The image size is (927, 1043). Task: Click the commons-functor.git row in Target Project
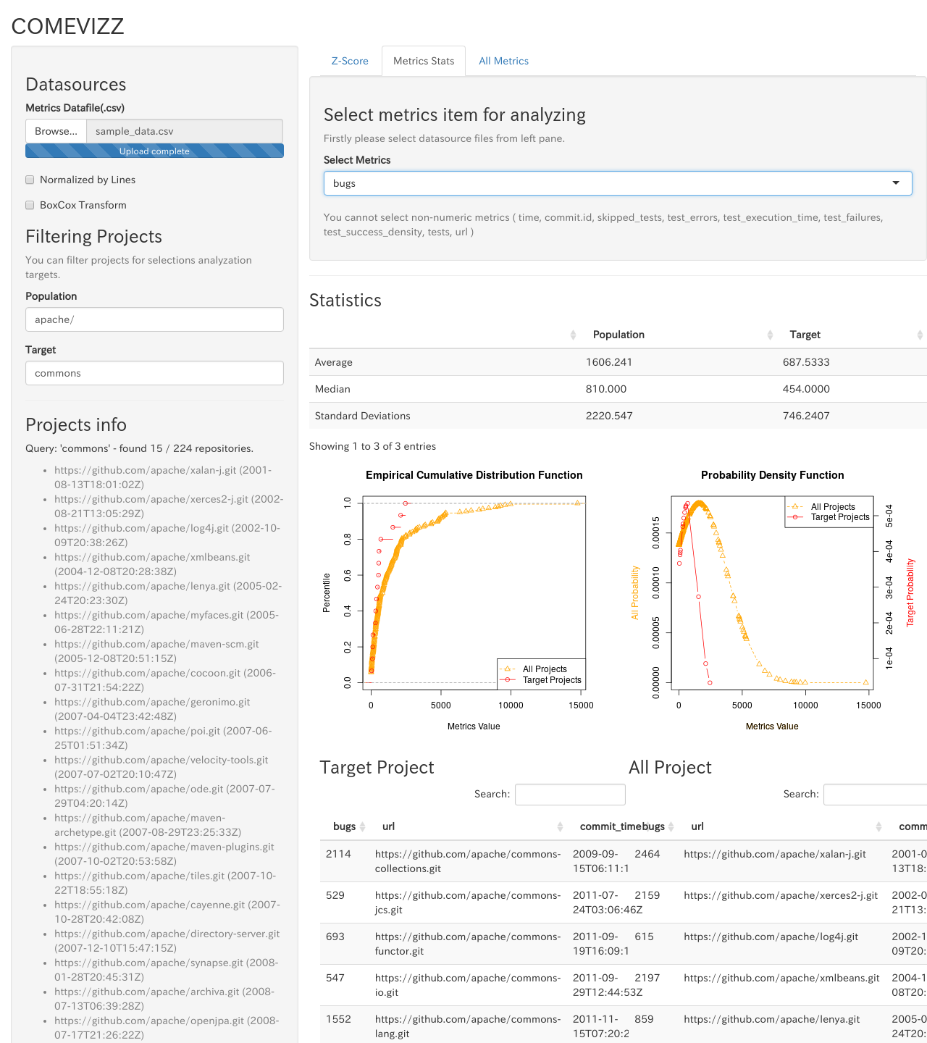pos(474,944)
